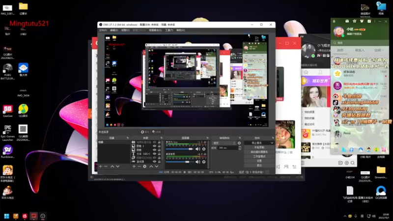This screenshot has height=221, width=393.
Task: Remove the selected scene with minus button
Action: 106,166
